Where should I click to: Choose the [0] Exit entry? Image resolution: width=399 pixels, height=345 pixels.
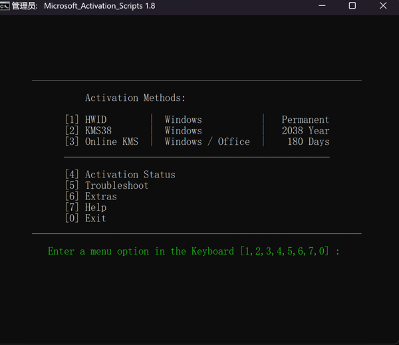(x=85, y=218)
